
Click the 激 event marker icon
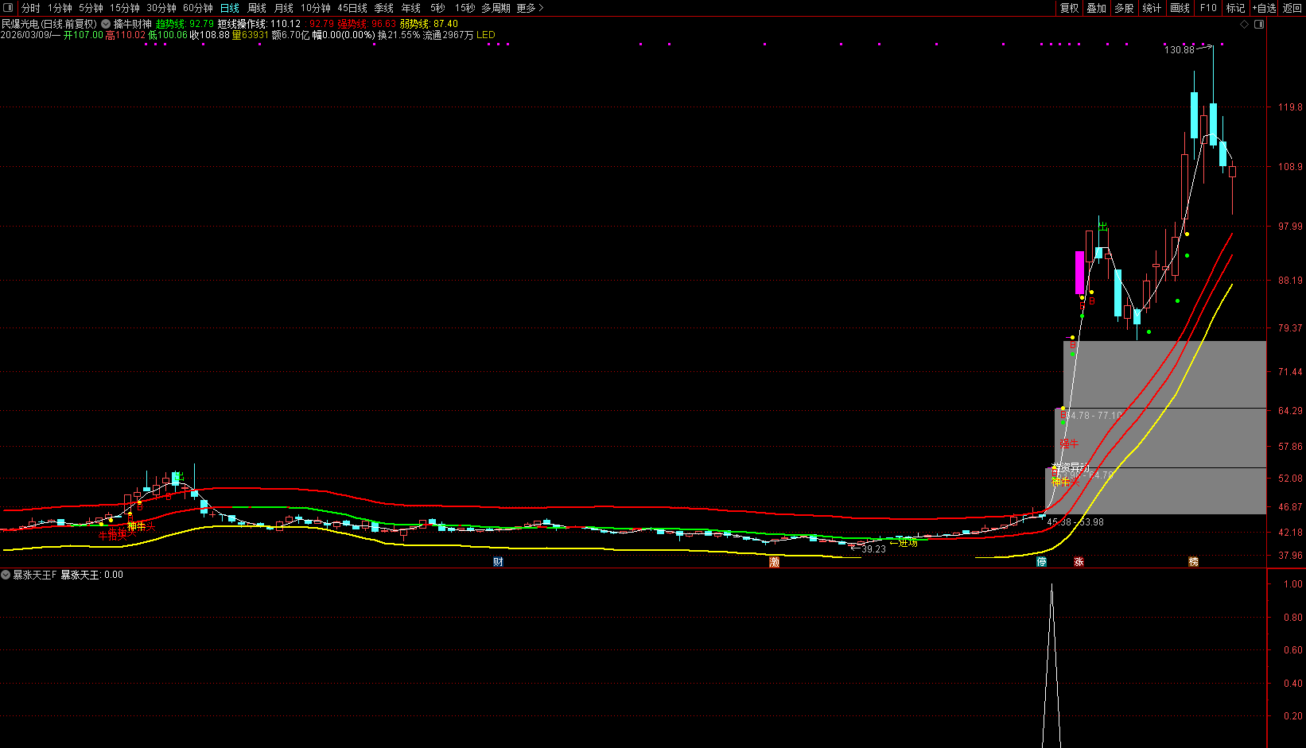coord(774,562)
